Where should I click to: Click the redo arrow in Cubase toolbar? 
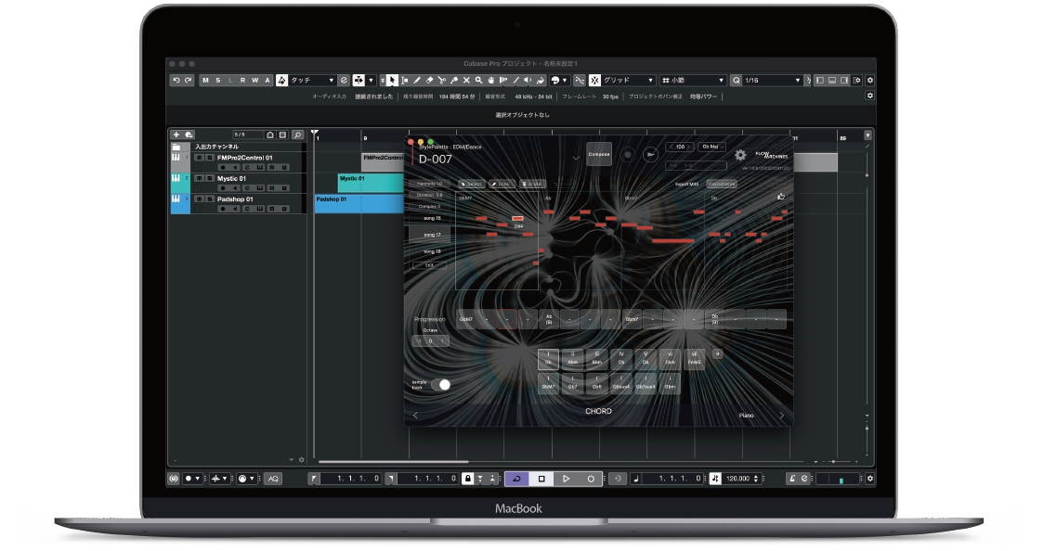[x=189, y=81]
